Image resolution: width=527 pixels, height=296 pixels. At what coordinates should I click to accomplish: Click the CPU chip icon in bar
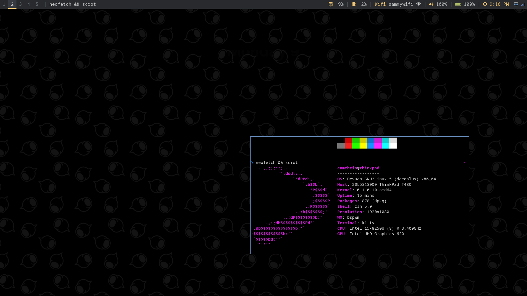coord(354,4)
